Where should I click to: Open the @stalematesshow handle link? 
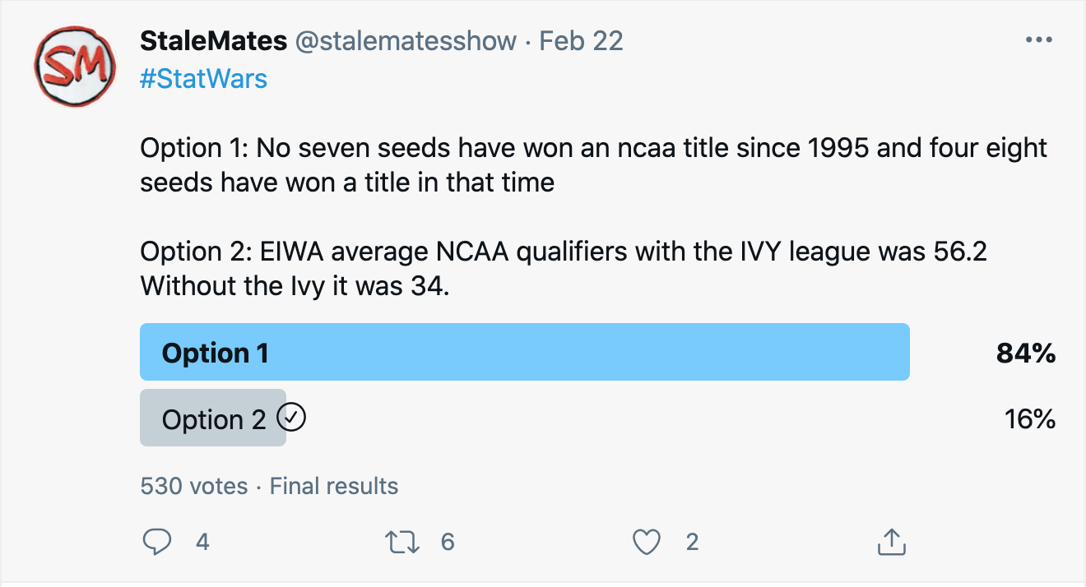(406, 41)
